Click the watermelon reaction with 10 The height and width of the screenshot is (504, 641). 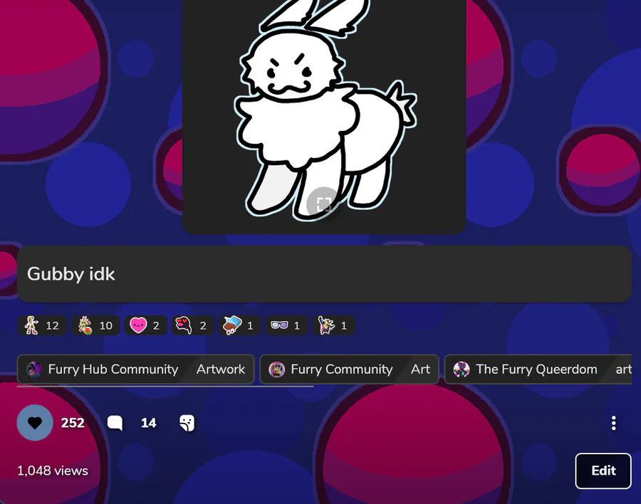click(x=95, y=325)
